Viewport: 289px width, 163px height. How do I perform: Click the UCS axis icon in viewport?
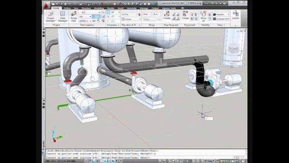(57, 135)
